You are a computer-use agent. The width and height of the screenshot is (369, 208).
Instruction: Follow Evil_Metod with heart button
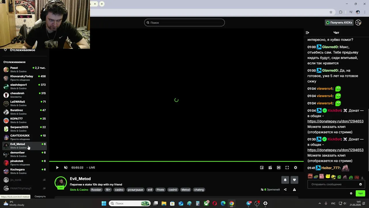[x=294, y=180]
